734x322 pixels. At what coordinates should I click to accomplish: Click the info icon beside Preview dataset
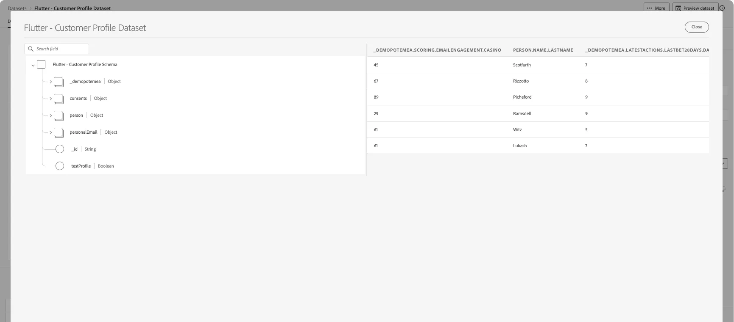[722, 8]
